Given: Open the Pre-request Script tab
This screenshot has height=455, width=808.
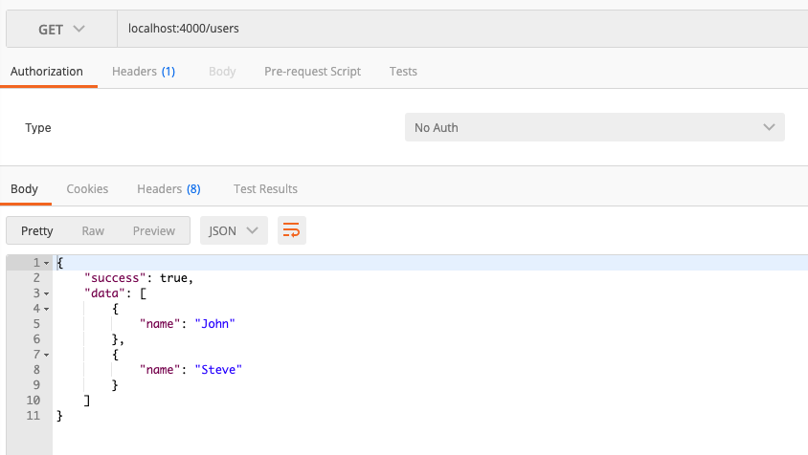Looking at the screenshot, I should (x=312, y=71).
